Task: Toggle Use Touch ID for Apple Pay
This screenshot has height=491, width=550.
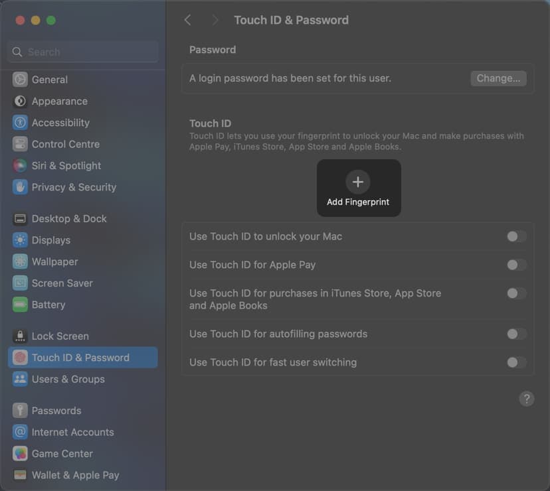Action: (x=516, y=265)
